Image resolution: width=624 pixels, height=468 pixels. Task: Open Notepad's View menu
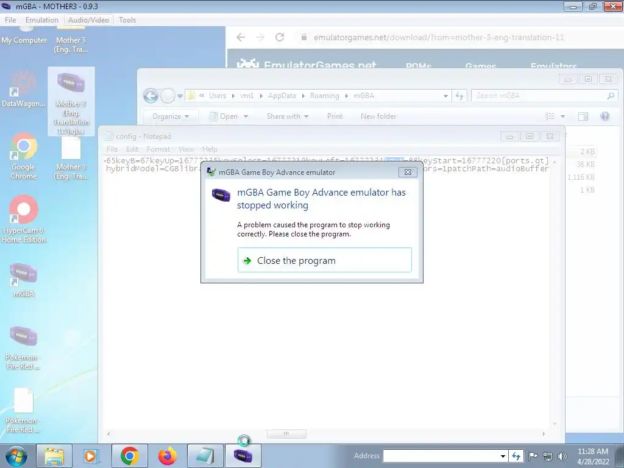pos(185,149)
